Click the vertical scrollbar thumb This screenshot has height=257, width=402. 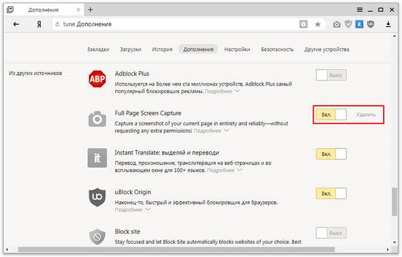(395, 202)
